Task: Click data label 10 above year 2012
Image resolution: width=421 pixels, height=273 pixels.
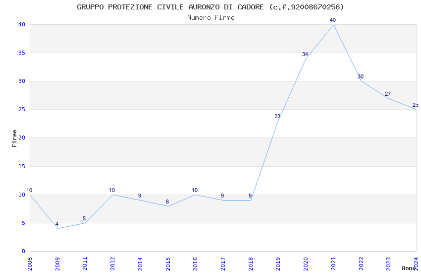Action: [112, 190]
